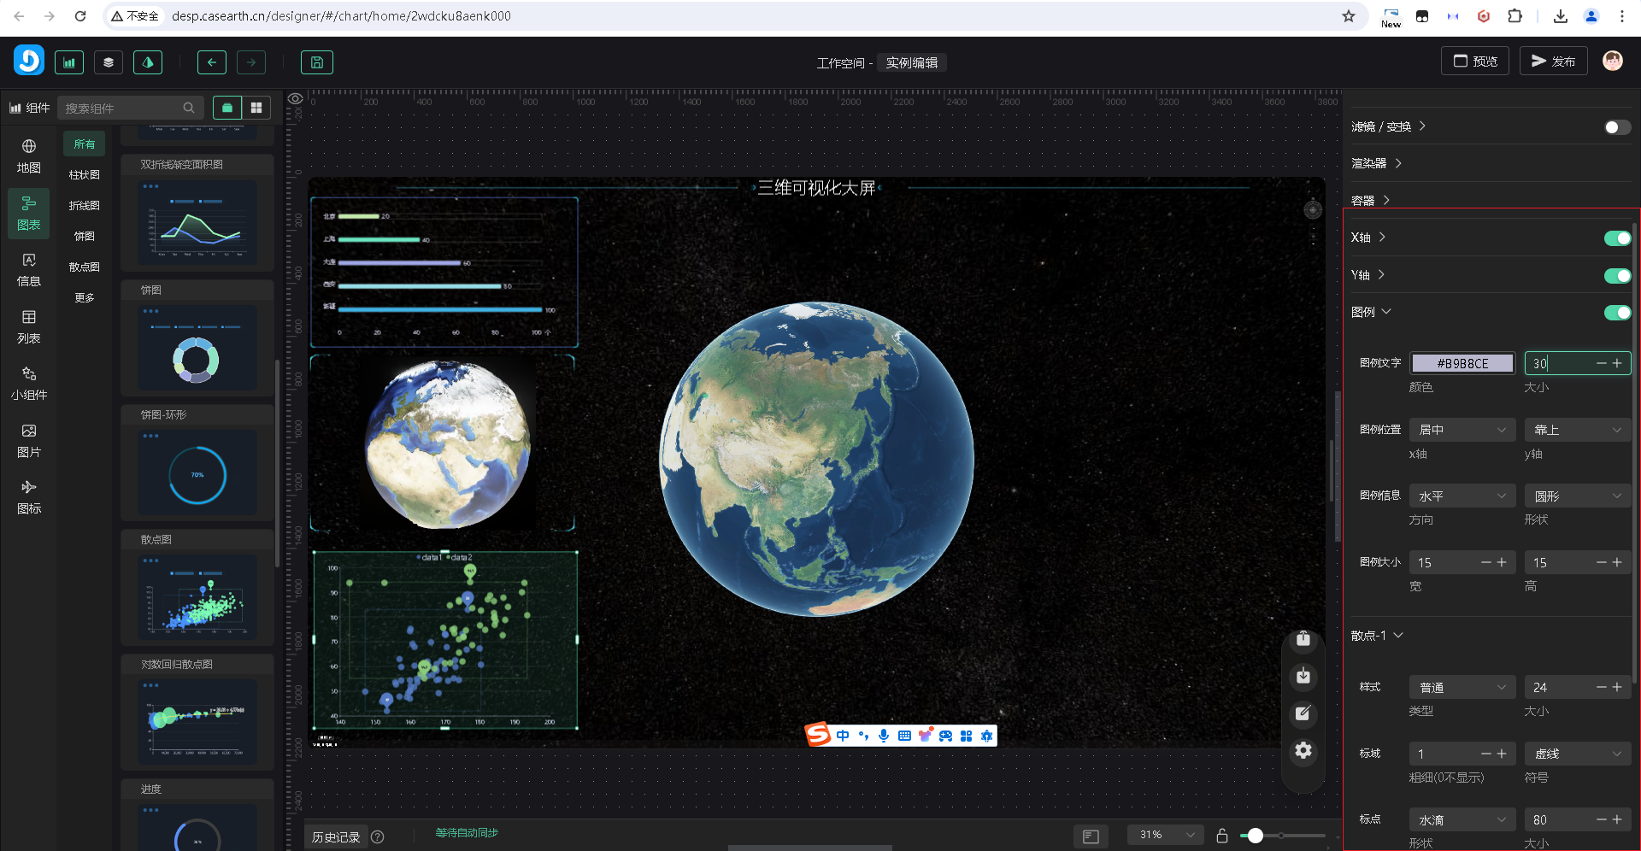The width and height of the screenshot is (1641, 851).
Task: Click the gear settings icon on canvas
Action: point(1303,750)
